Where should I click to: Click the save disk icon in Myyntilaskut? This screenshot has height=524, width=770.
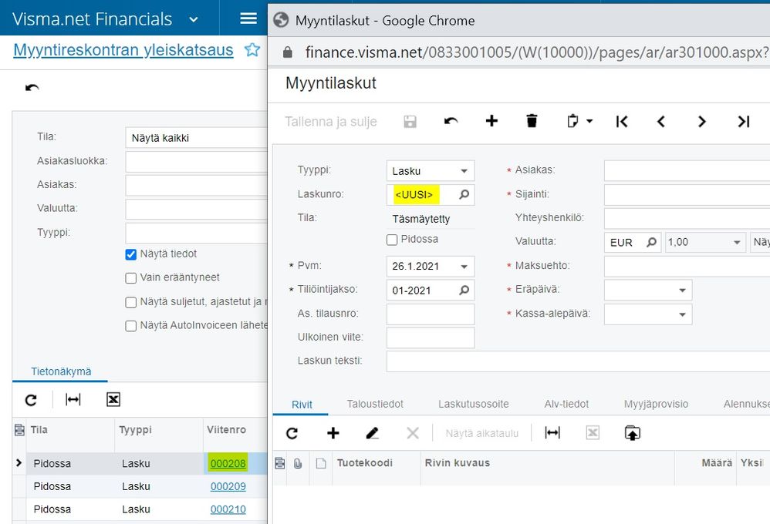point(410,121)
